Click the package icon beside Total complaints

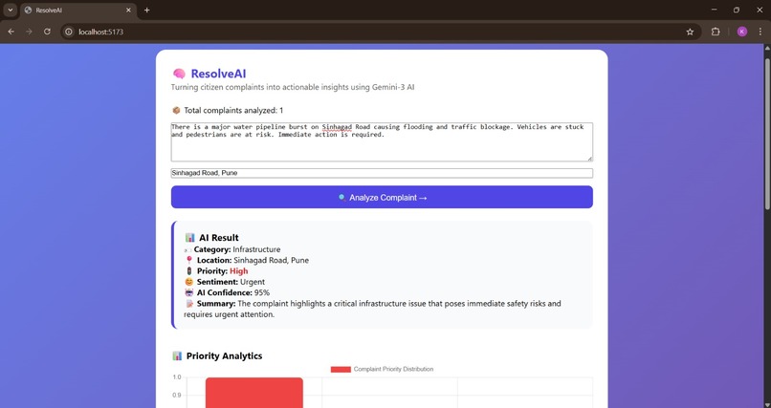click(176, 111)
